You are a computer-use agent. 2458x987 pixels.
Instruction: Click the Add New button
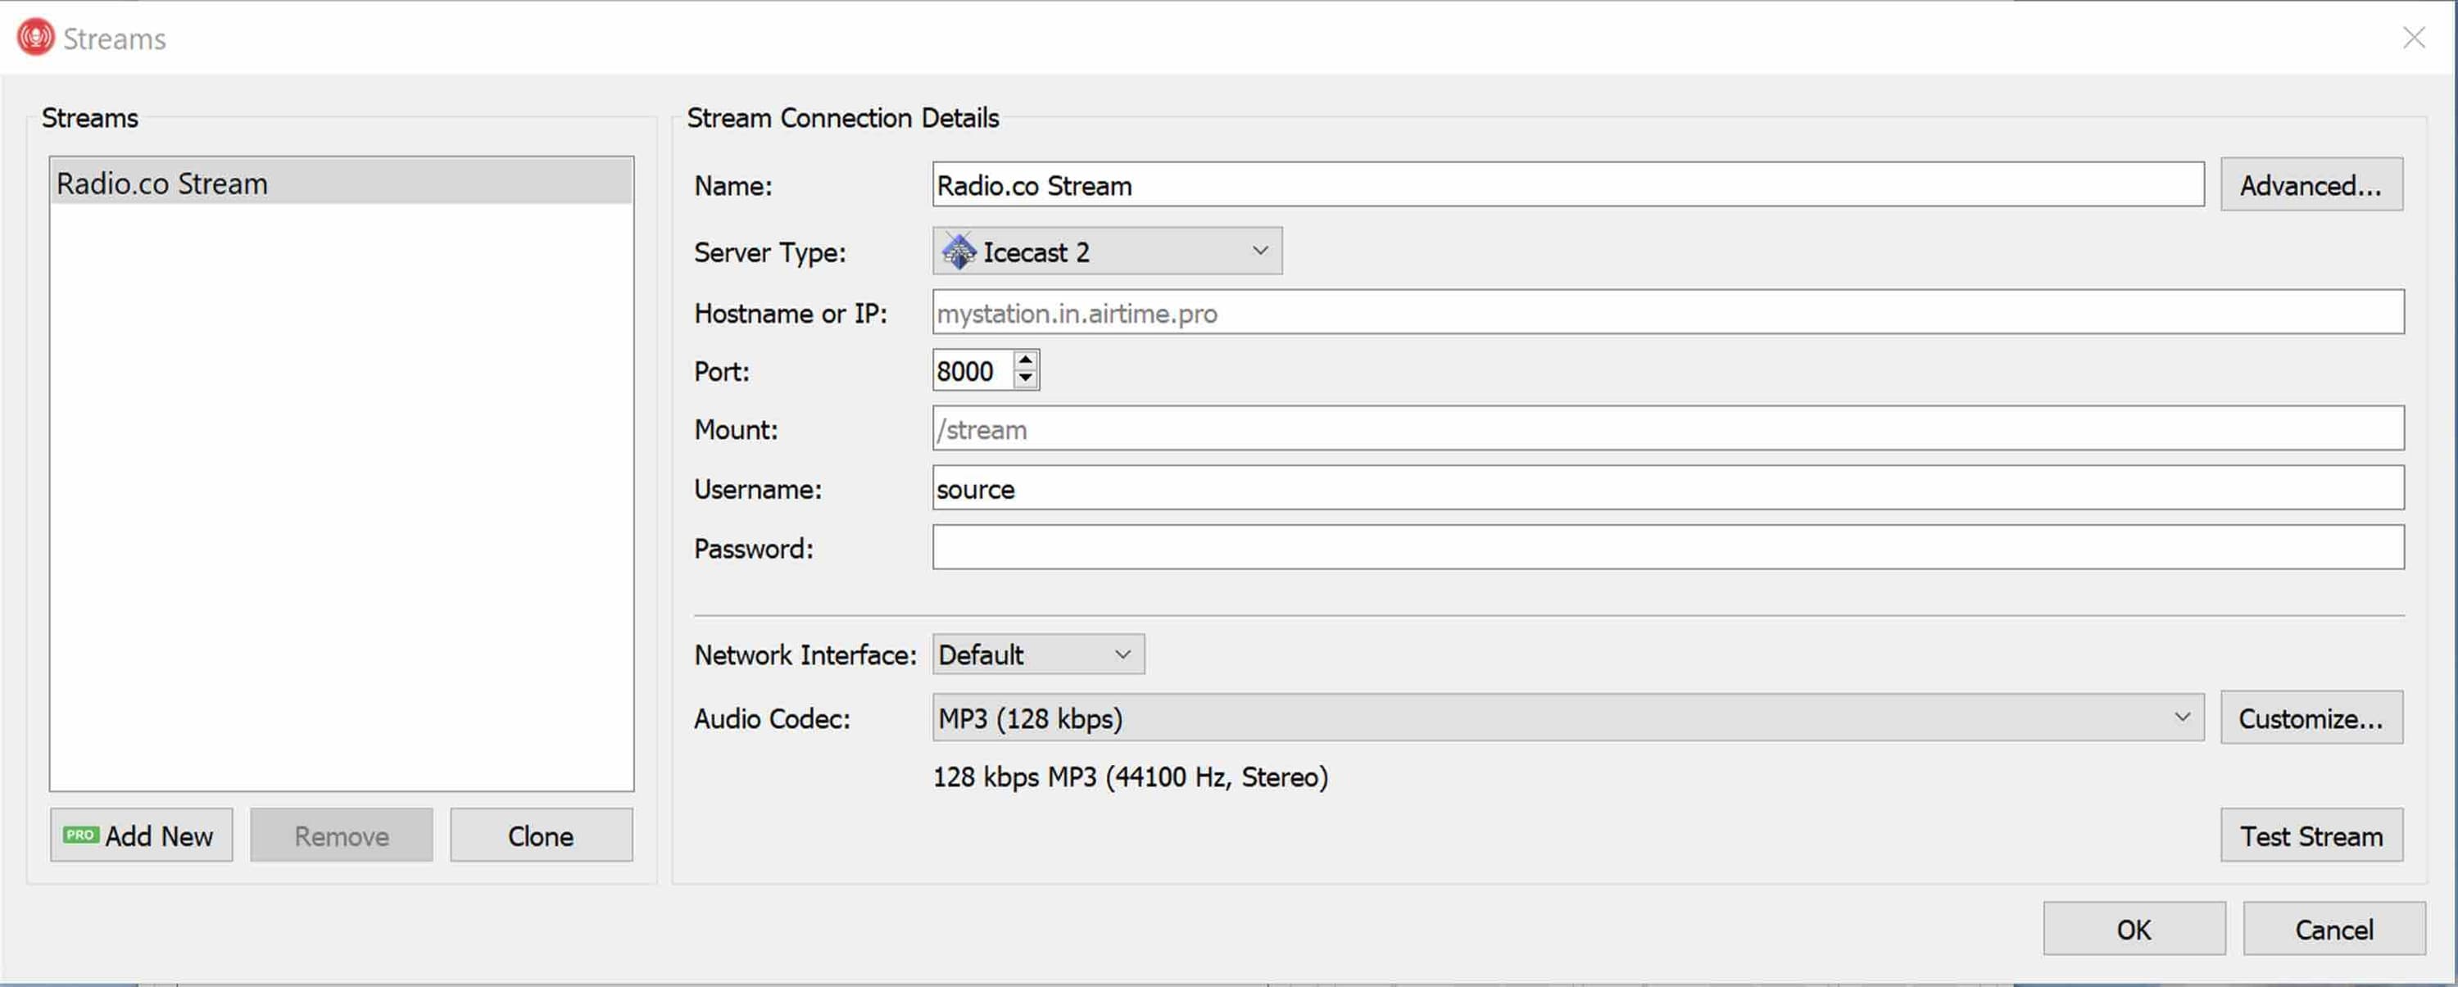click(x=141, y=835)
